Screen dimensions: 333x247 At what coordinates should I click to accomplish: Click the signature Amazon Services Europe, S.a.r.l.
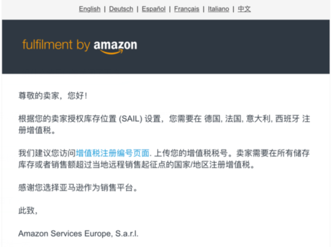78,233
